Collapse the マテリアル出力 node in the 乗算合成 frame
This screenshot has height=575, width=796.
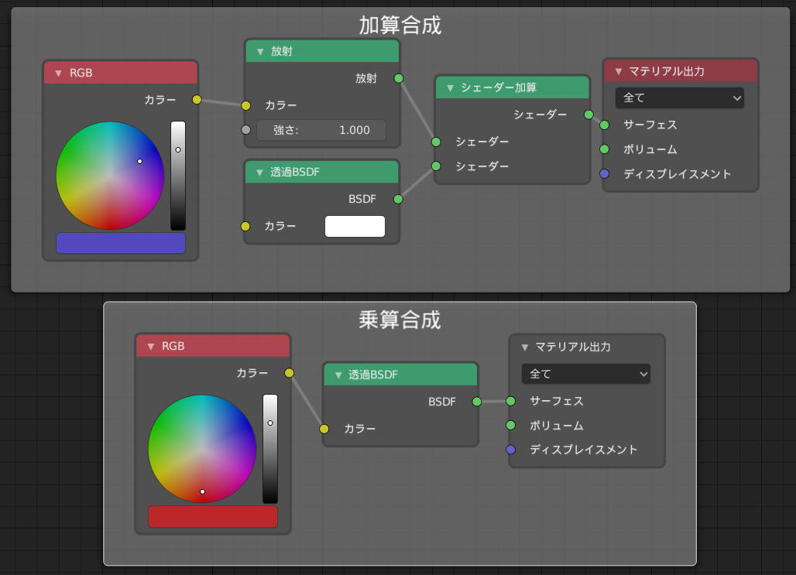click(525, 347)
